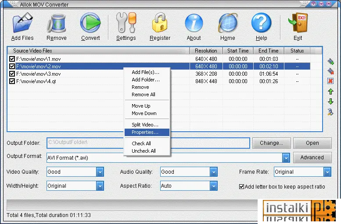Select Uncheck All in context menu
This screenshot has height=224, width=341.
[x=147, y=151]
